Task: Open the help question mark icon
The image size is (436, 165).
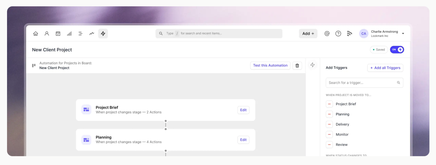Action: [x=338, y=33]
